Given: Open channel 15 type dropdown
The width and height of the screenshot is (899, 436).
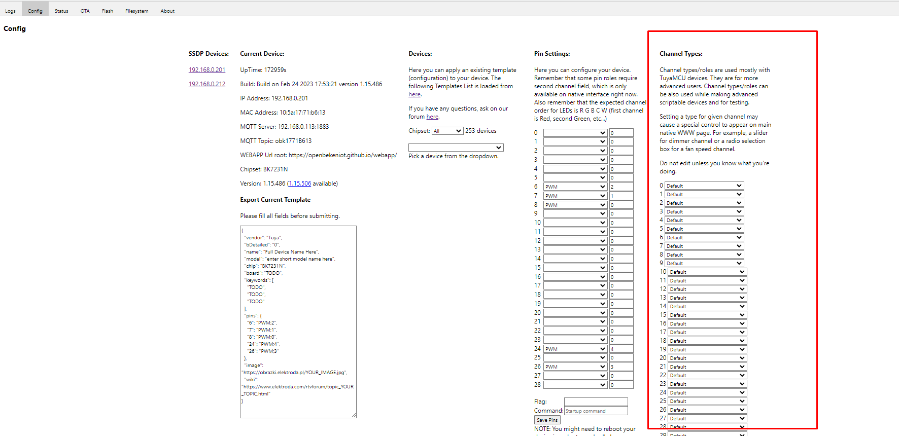Looking at the screenshot, I should pos(707,315).
